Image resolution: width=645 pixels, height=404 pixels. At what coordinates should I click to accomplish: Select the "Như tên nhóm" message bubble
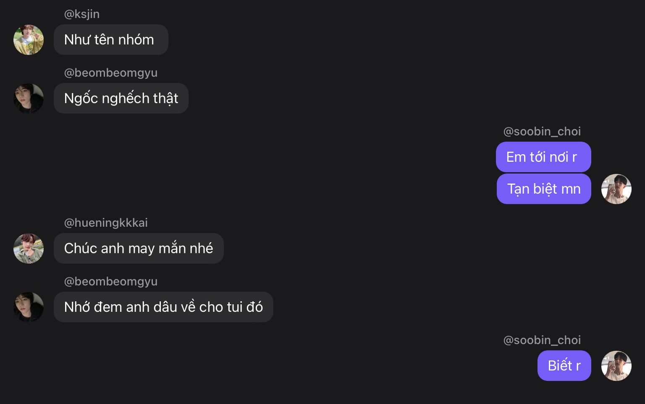click(x=111, y=40)
